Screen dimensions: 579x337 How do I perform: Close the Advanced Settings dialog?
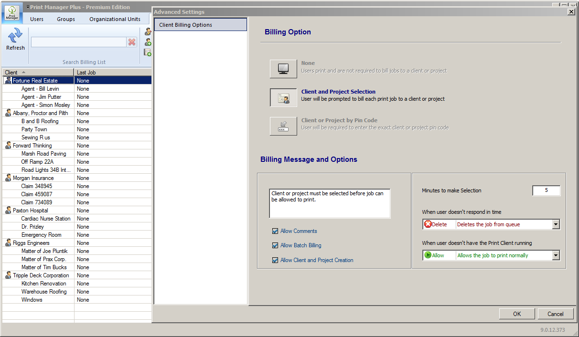coord(571,12)
